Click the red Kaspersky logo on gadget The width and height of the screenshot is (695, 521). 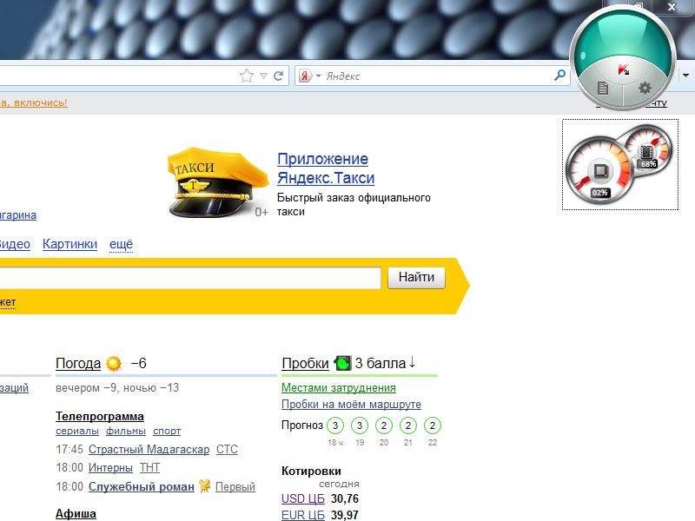pyautogui.click(x=623, y=69)
